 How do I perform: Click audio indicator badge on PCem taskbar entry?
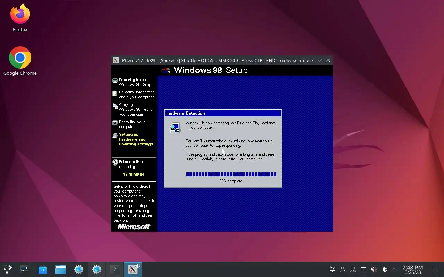tap(138, 266)
